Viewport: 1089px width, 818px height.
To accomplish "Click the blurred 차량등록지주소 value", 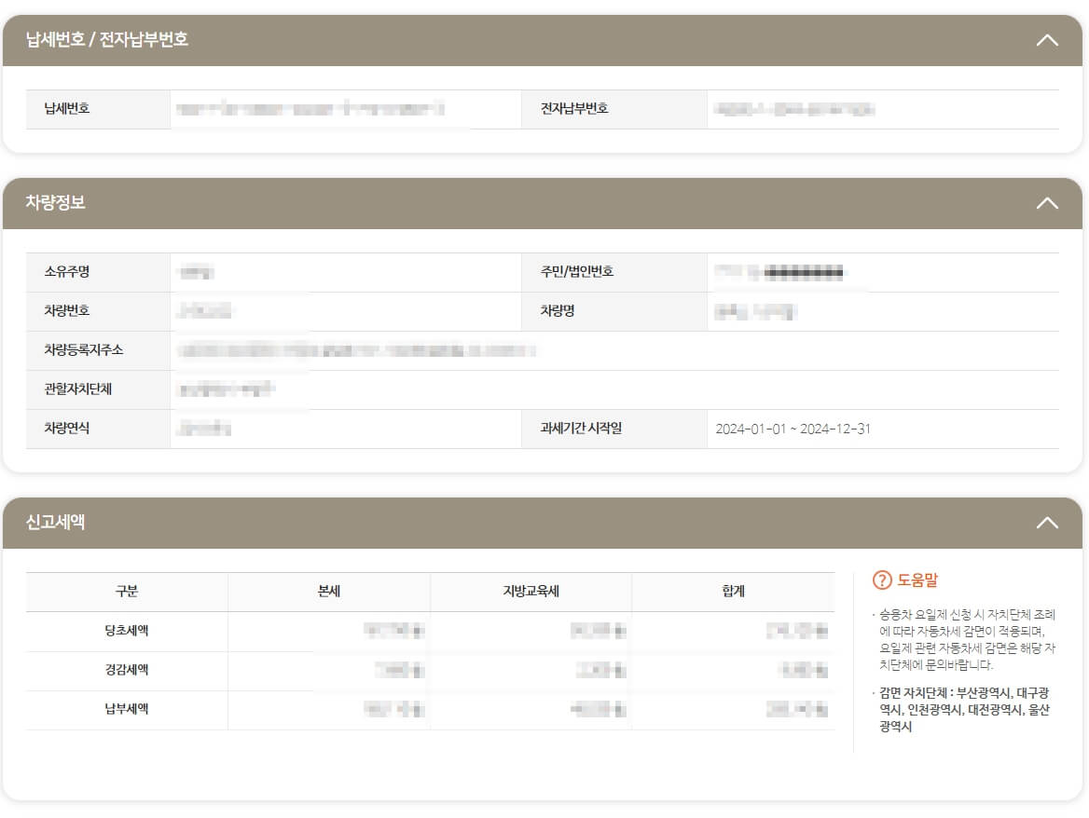I will pyautogui.click(x=356, y=350).
